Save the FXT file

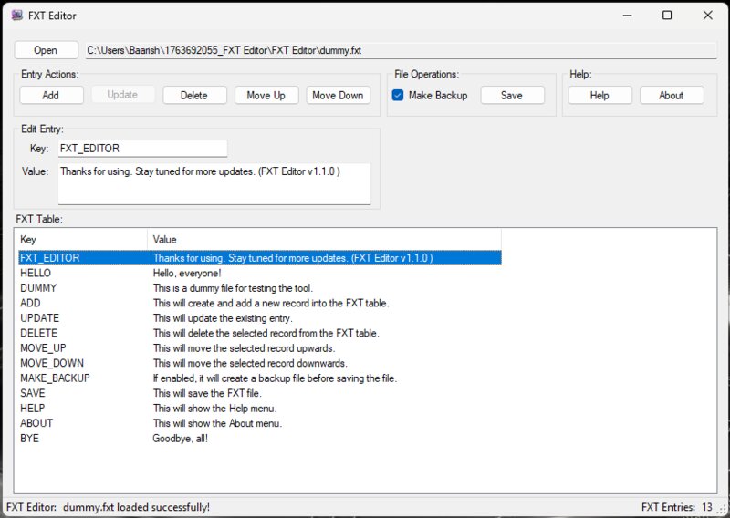pyautogui.click(x=512, y=95)
